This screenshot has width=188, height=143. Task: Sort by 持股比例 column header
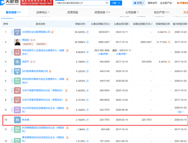tap(80, 24)
